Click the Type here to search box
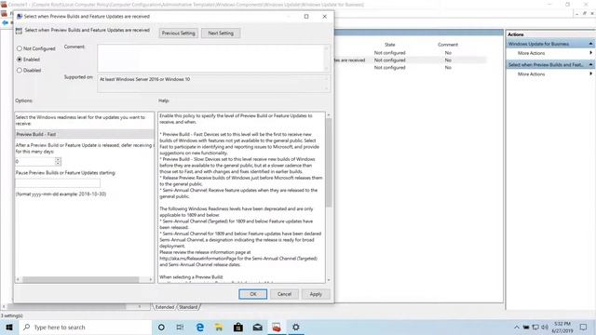Image resolution: width=596 pixels, height=335 pixels. (x=85, y=327)
